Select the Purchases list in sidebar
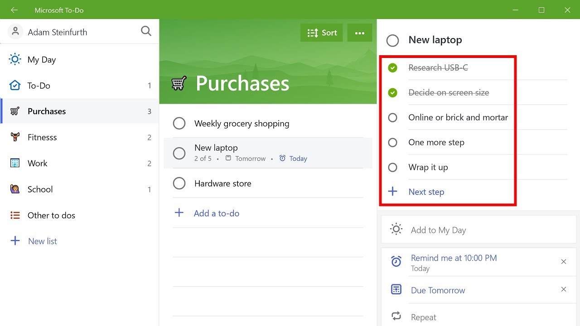 pyautogui.click(x=80, y=111)
